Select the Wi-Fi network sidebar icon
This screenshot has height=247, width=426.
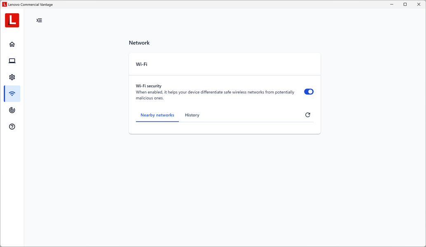(12, 94)
